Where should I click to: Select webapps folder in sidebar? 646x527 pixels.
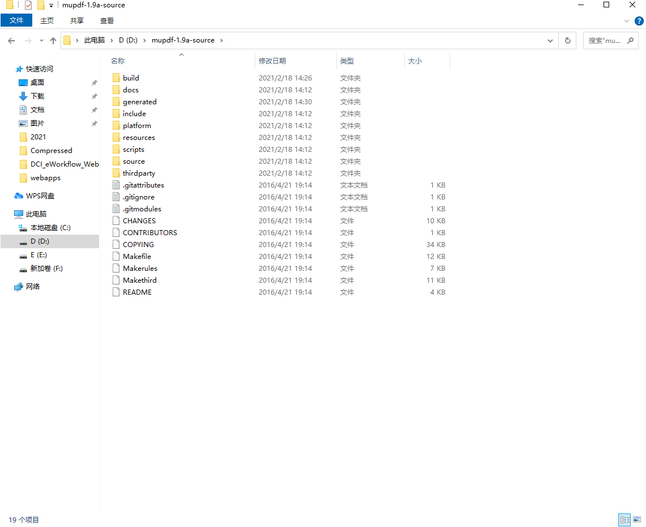point(46,178)
